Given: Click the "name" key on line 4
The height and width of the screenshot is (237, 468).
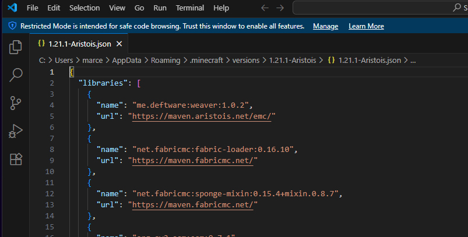Looking at the screenshot, I should (110, 105).
